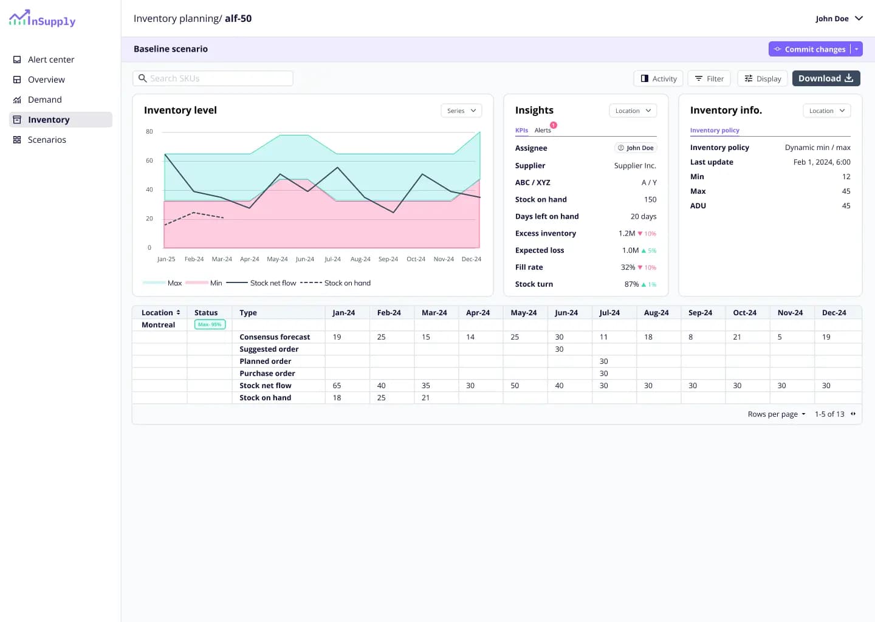Click the Search SKUs input field

click(x=219, y=78)
